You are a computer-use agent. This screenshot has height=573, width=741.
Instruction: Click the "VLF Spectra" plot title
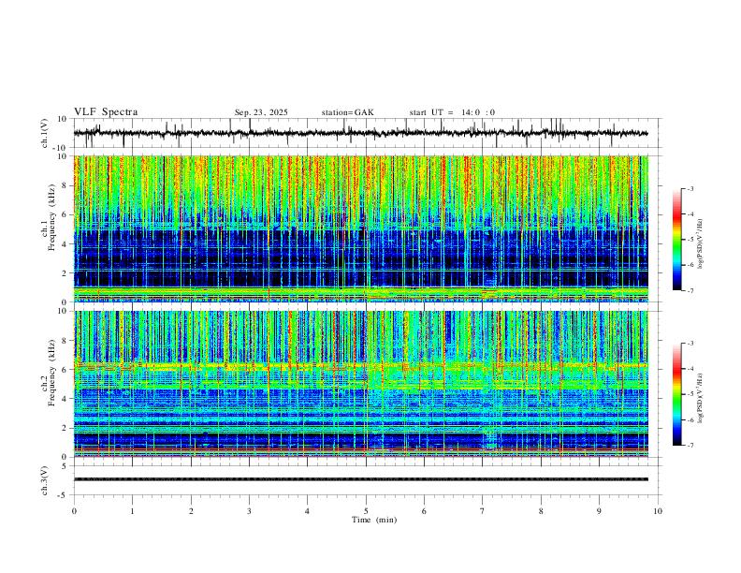pos(106,112)
